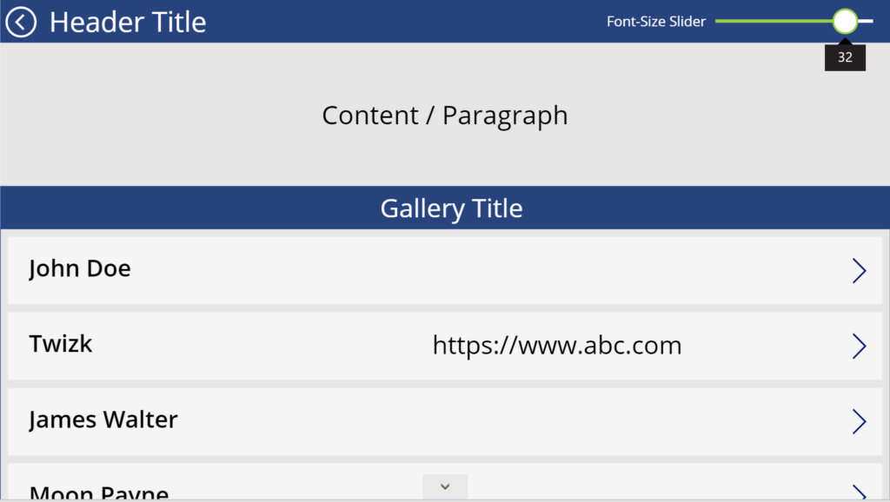Select the Moon Payne gallery item
This screenshot has width=890, height=502.
coord(445,481)
